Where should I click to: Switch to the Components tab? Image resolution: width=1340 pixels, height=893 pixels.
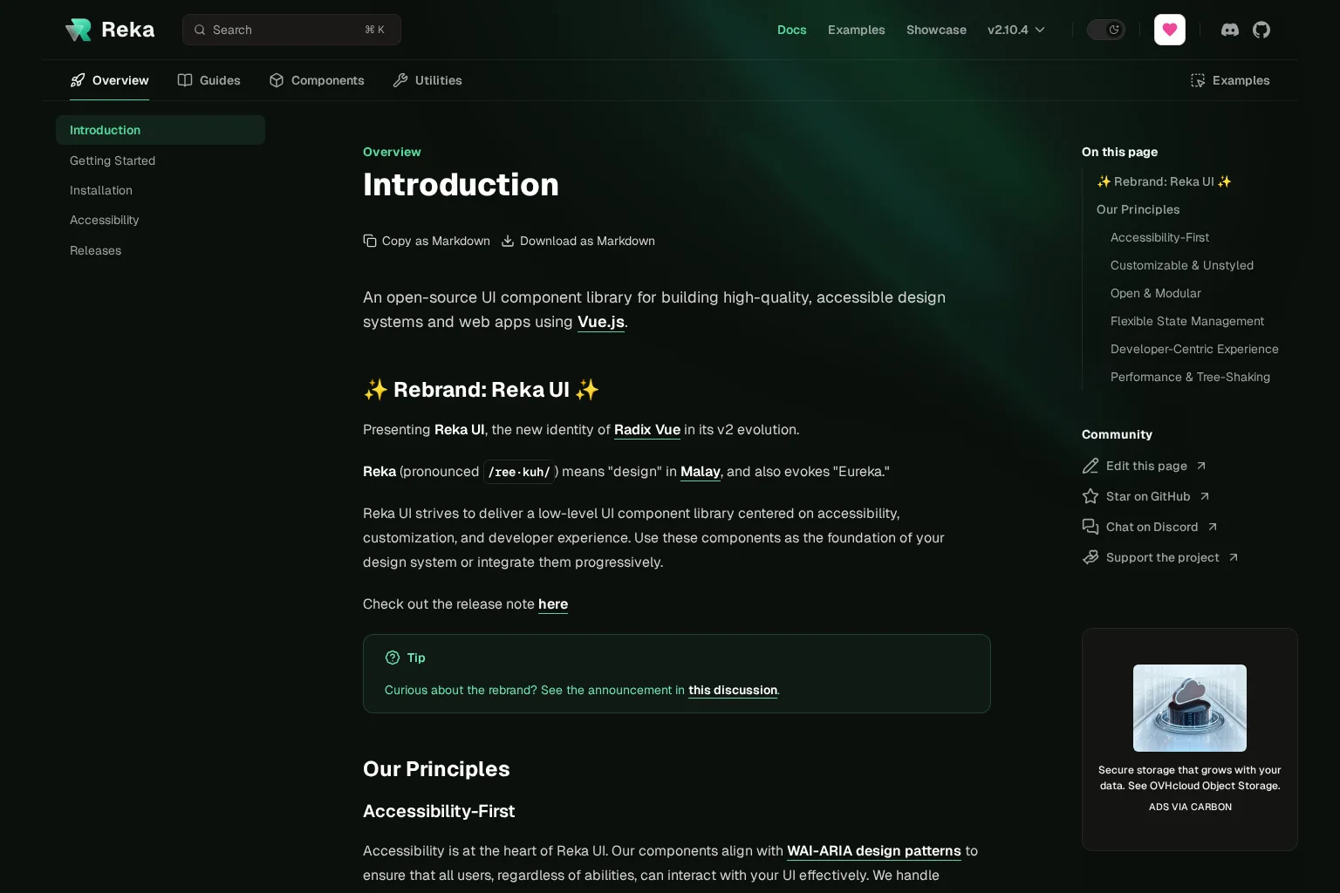tap(317, 80)
